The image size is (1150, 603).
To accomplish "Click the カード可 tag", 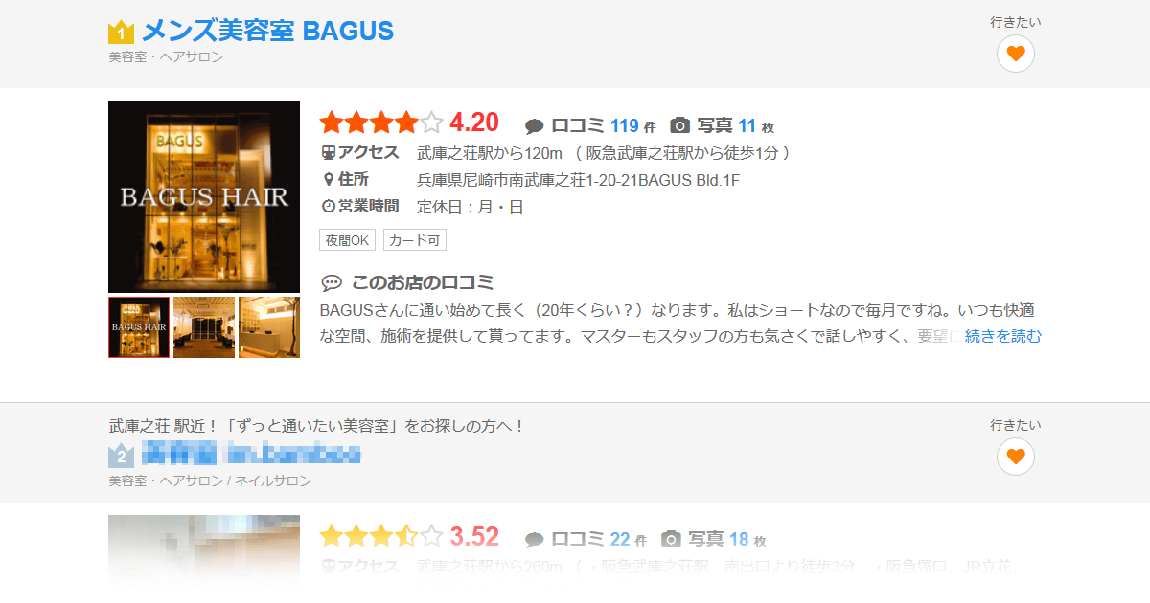I will coord(415,240).
